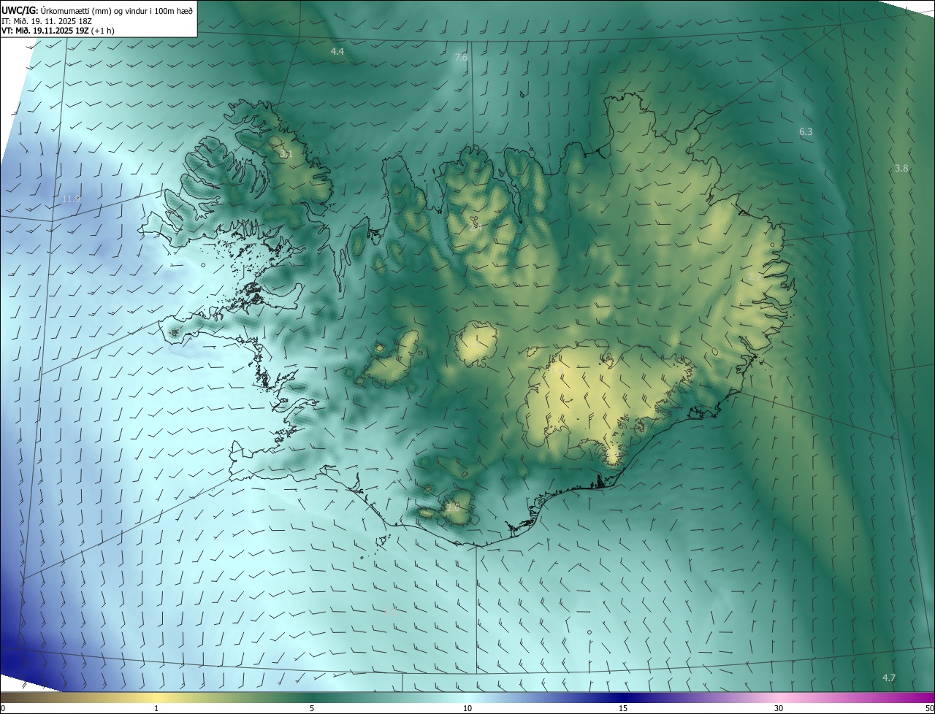Image resolution: width=935 pixels, height=714 pixels.
Task: Select the title 'Úrkomumætti (mm) og vindur í 100m hæð'
Action: tap(116, 10)
